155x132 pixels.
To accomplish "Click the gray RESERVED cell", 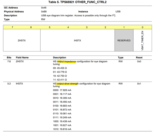I will pos(124,40).
